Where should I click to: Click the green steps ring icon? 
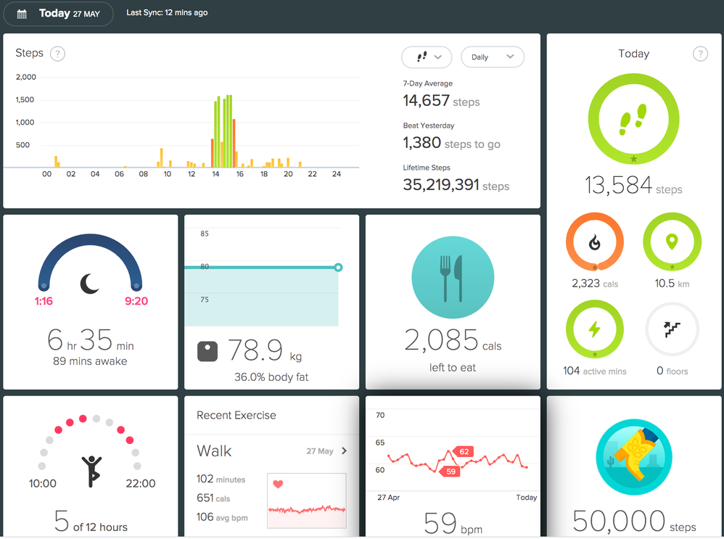(x=633, y=119)
